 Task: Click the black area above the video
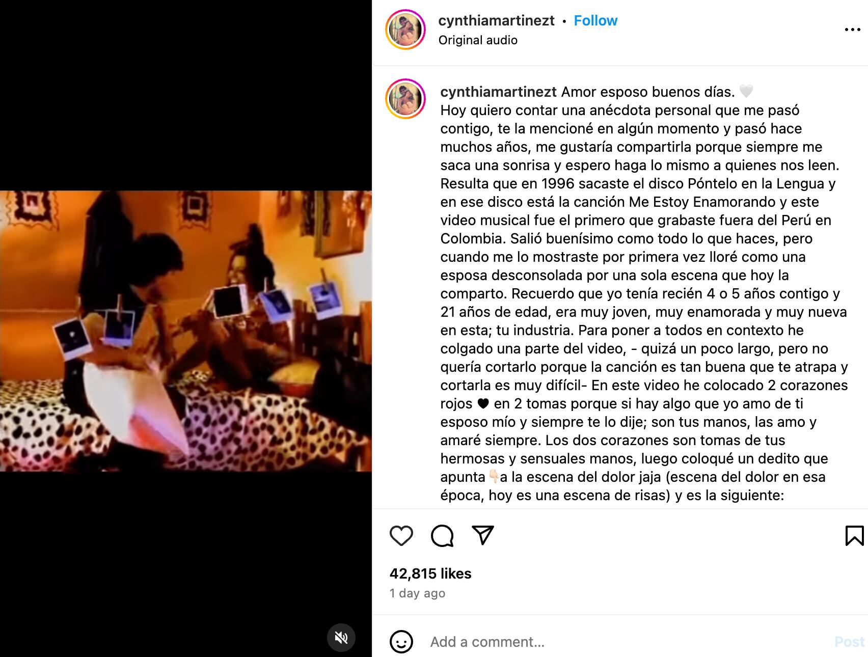click(x=186, y=95)
